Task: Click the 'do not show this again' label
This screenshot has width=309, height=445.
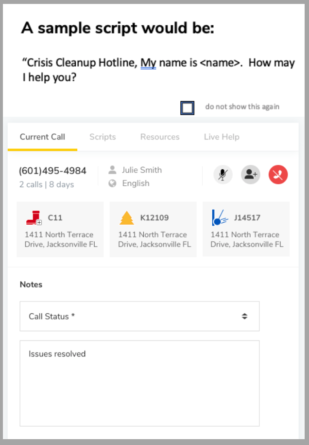Action: [x=242, y=107]
